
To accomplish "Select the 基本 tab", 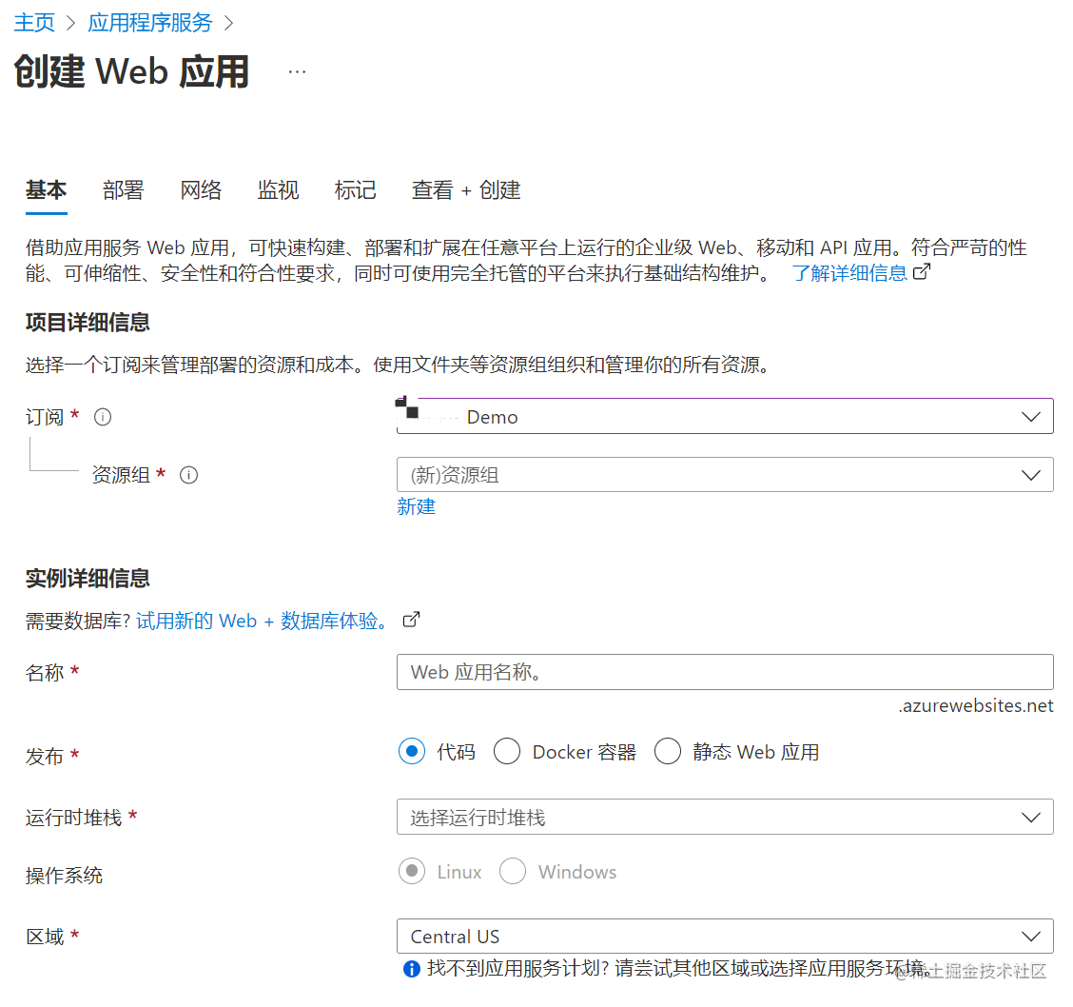I will [47, 189].
